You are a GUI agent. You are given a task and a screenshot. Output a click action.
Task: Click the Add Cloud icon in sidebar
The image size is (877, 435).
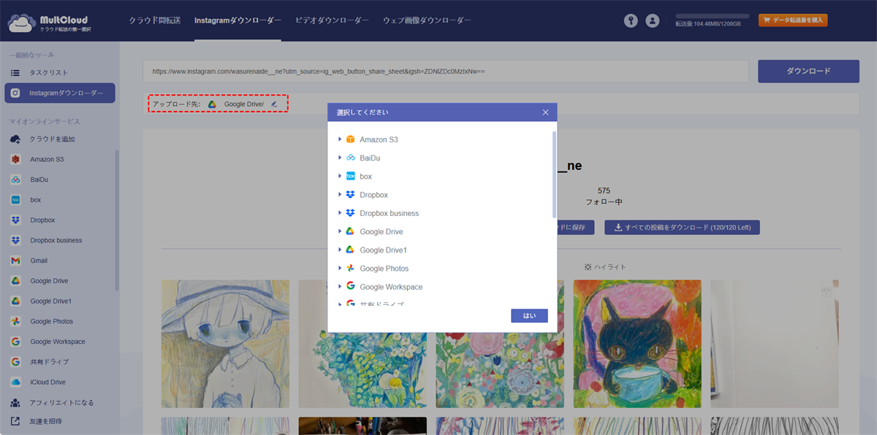click(x=15, y=139)
